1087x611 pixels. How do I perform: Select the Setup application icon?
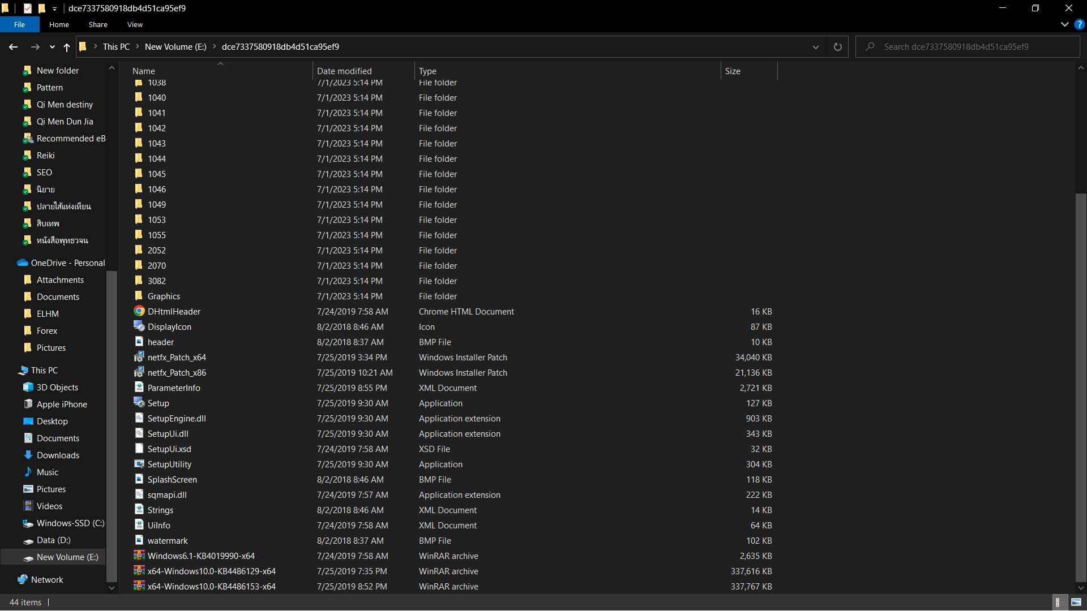(139, 403)
